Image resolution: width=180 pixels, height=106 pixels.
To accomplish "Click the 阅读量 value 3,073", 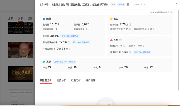I will coord(85,24).
